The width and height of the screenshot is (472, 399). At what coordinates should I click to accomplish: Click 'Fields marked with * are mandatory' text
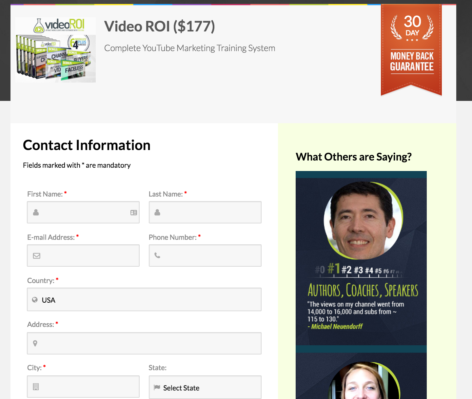click(x=77, y=165)
